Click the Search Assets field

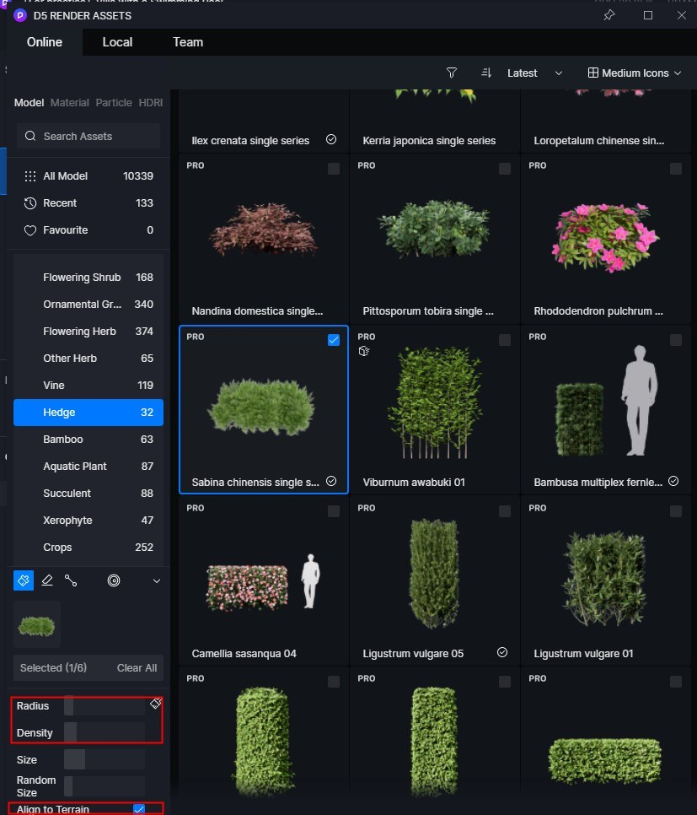coord(88,136)
